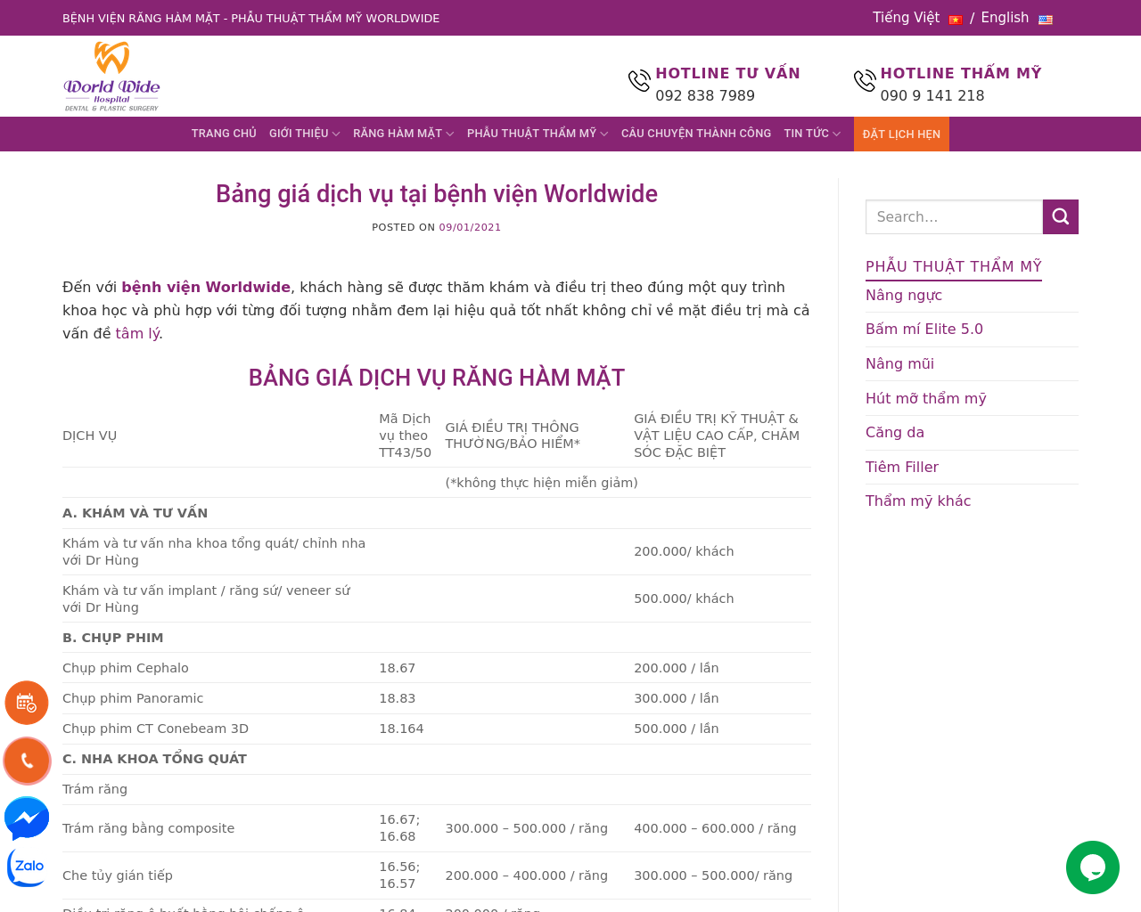Open the green live chat bubble
The width and height of the screenshot is (1141, 912).
click(x=1092, y=867)
